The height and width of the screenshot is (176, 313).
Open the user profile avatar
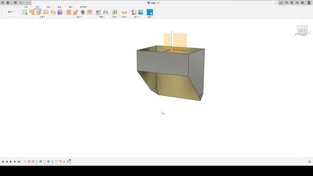pyautogui.click(x=309, y=3)
